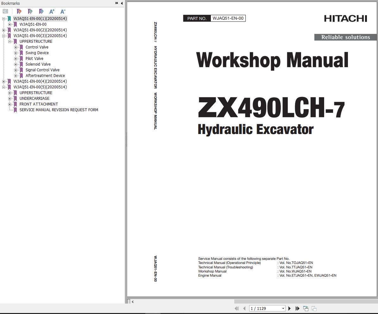Collapse the WJAQ51-EN-00(3)(20200514) bookmark
Image resolution: width=378 pixels, height=314 pixels.
[x=3, y=36]
